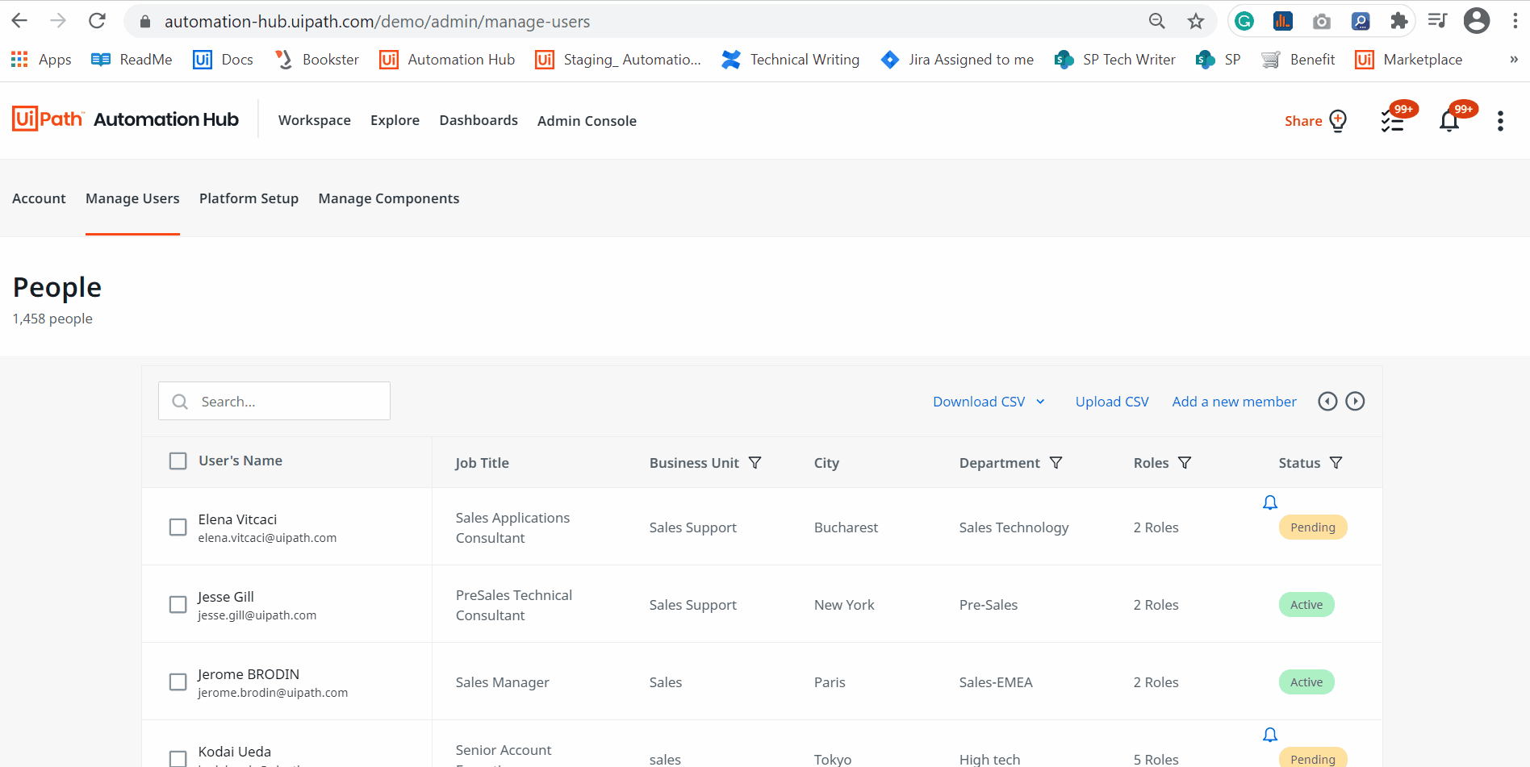Go to previous page of people list
Viewport: 1530px width, 767px height.
pyautogui.click(x=1327, y=401)
